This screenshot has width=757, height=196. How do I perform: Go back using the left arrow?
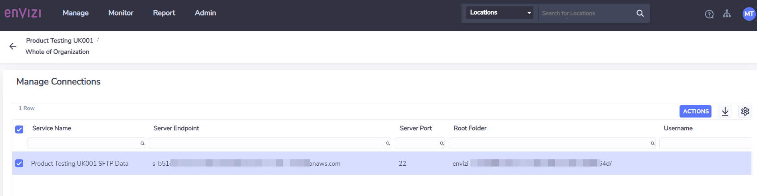(13, 46)
